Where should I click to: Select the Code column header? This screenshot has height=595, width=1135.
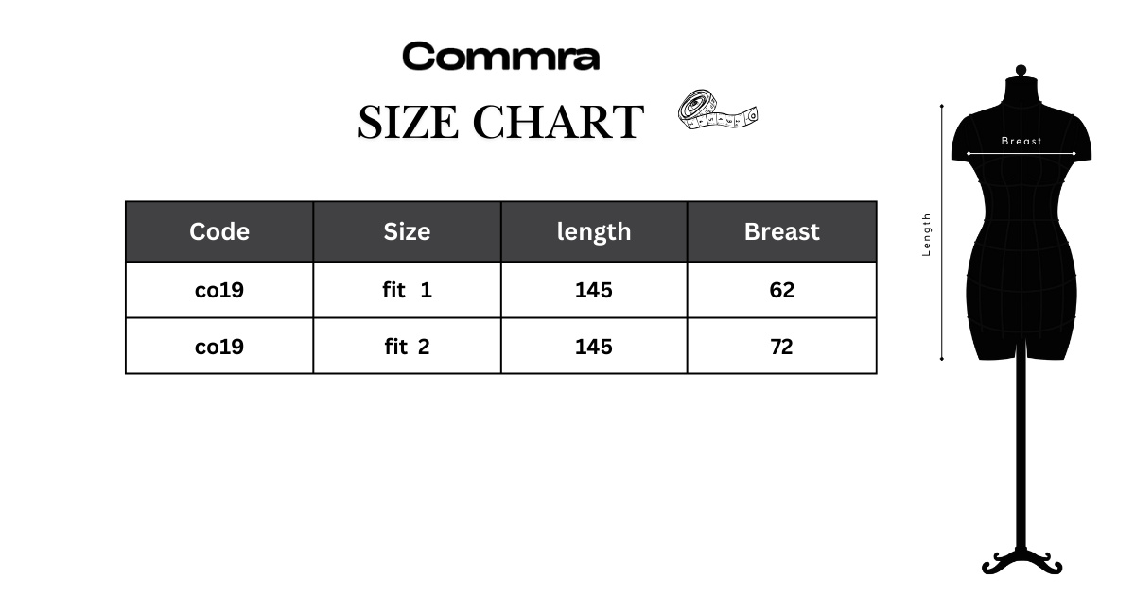pyautogui.click(x=219, y=231)
